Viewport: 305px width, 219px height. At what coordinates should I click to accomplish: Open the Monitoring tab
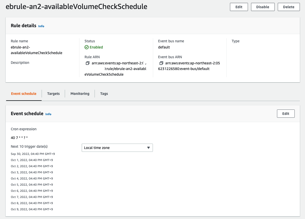[80, 94]
